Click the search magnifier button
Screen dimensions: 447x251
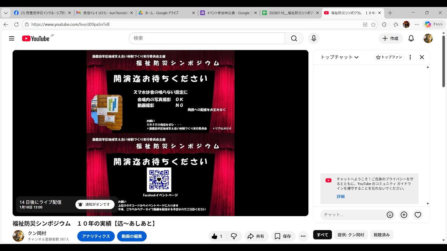[294, 38]
